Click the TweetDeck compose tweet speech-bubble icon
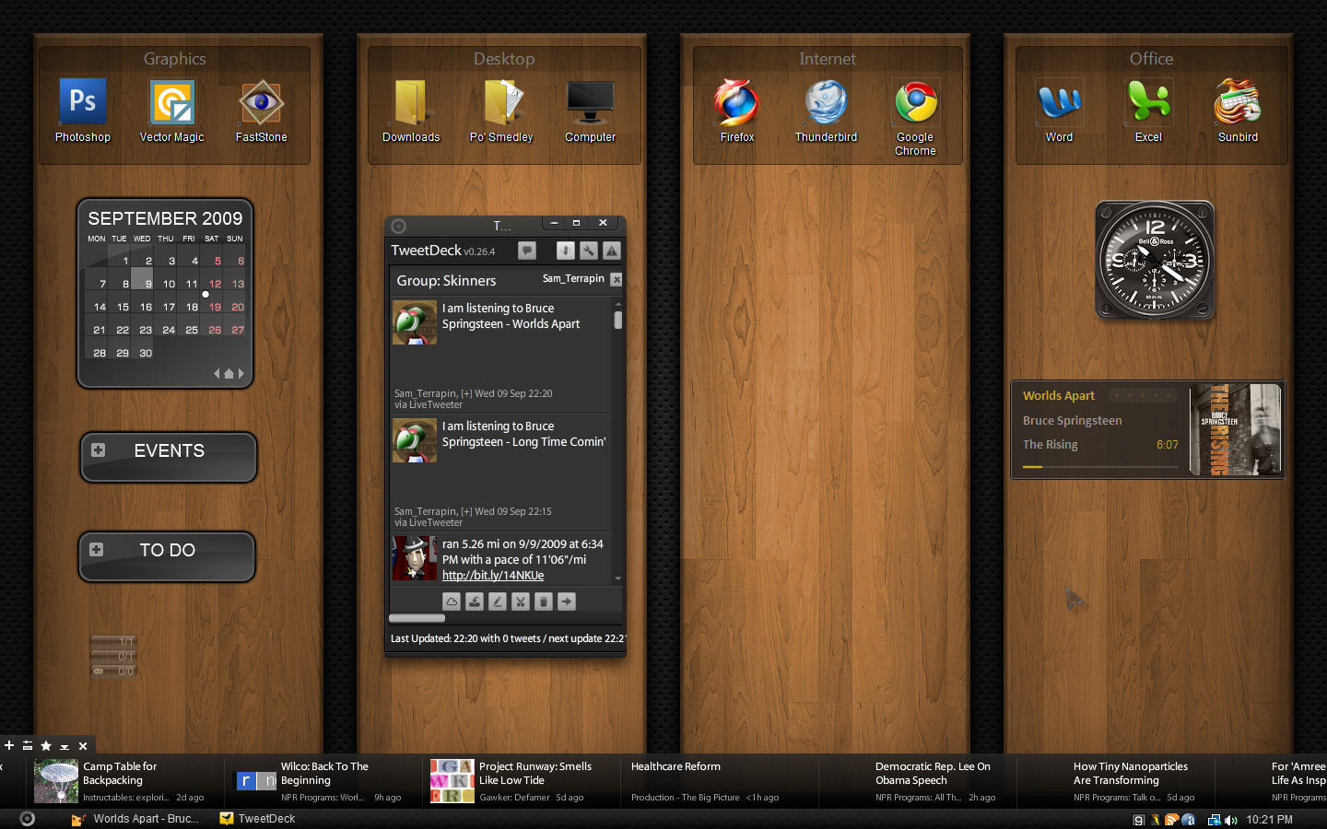1327x829 pixels. pos(527,250)
